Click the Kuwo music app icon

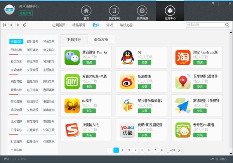[x=127, y=106]
